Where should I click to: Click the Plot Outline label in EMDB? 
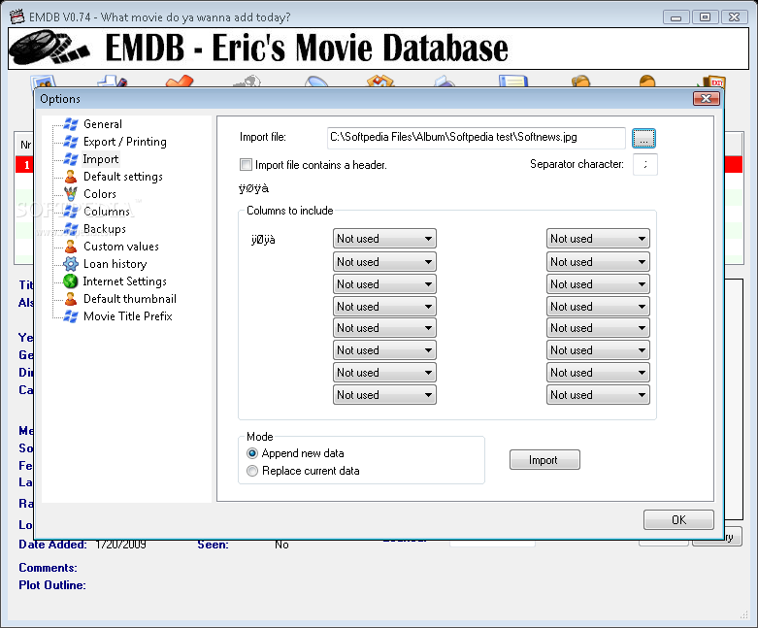(52, 585)
